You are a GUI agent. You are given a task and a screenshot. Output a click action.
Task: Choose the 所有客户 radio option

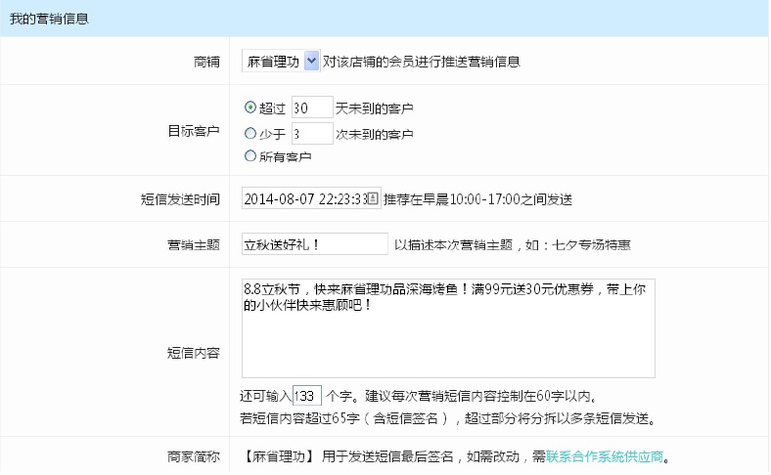pyautogui.click(x=249, y=155)
